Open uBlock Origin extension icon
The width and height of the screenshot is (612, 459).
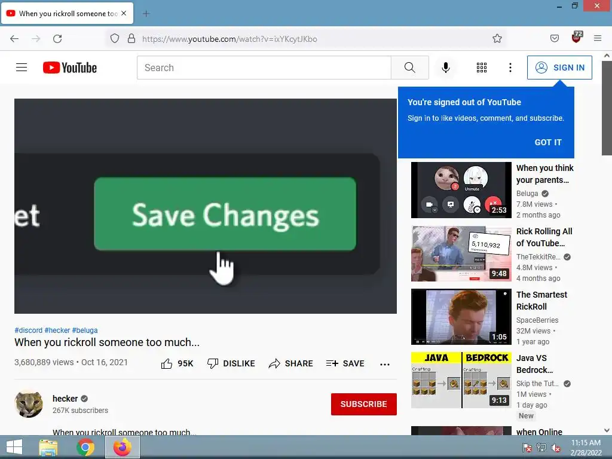coord(577,38)
